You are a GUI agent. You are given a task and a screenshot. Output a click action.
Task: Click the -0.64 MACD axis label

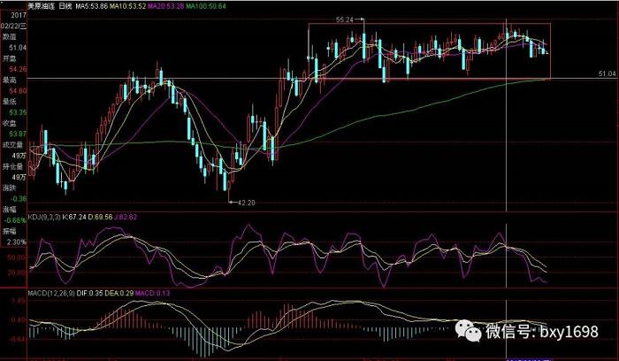point(18,339)
